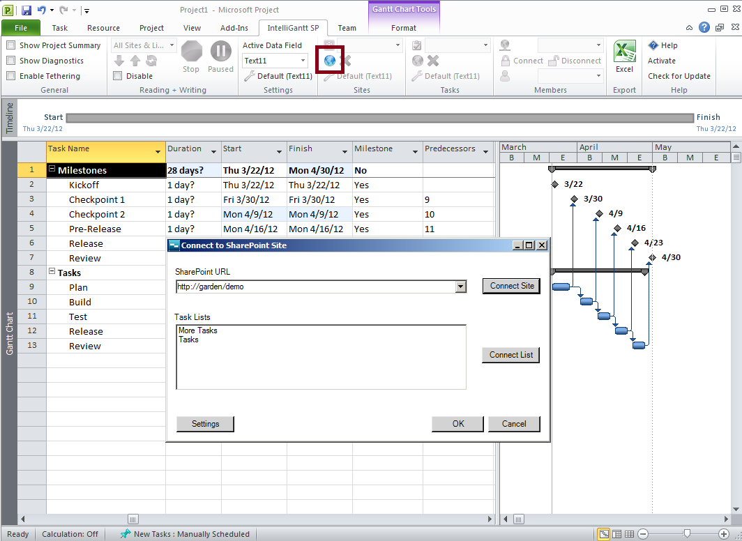Click the zoom-out minus icon in status bar
Image resolution: width=742 pixels, height=541 pixels.
click(x=643, y=534)
